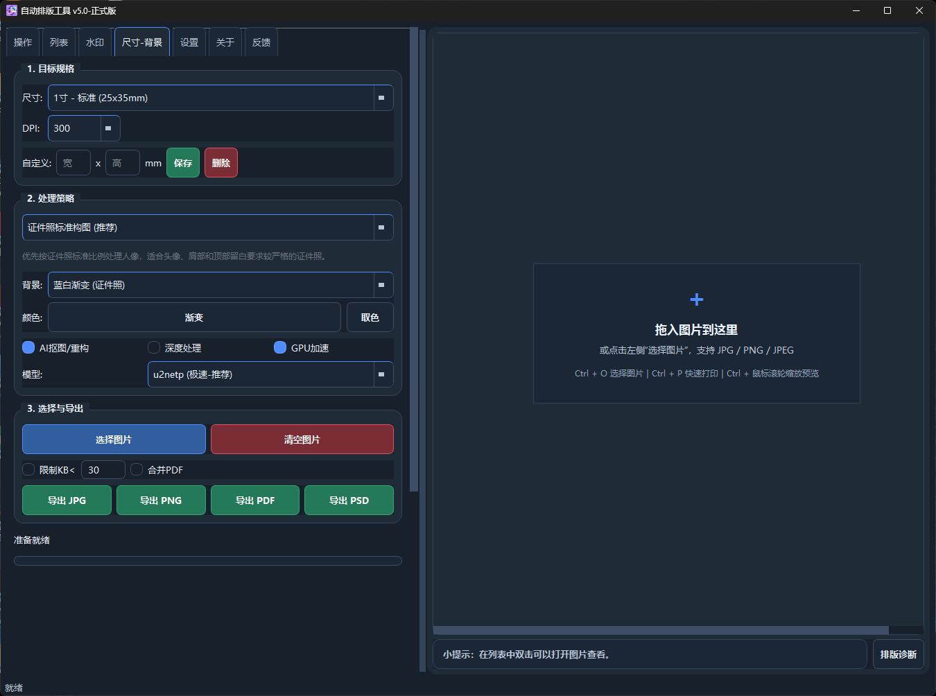936x696 pixels.
Task: Click the 渐变 color bar
Action: point(194,317)
